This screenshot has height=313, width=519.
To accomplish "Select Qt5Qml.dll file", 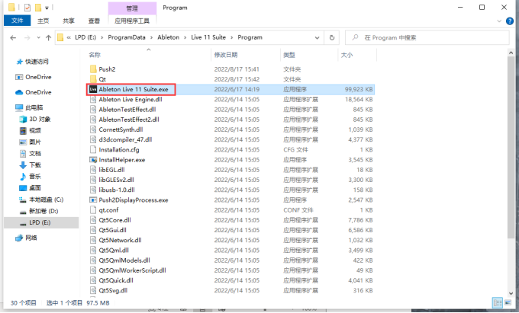I will point(114,251).
